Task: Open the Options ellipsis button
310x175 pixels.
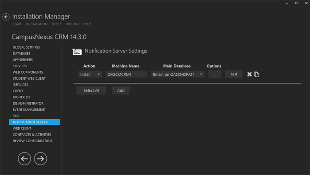Action: coord(215,74)
